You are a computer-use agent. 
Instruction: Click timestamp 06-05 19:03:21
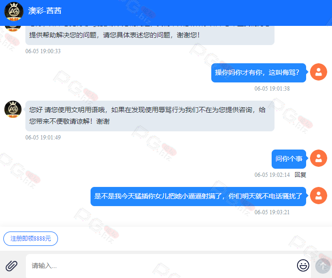(272, 212)
